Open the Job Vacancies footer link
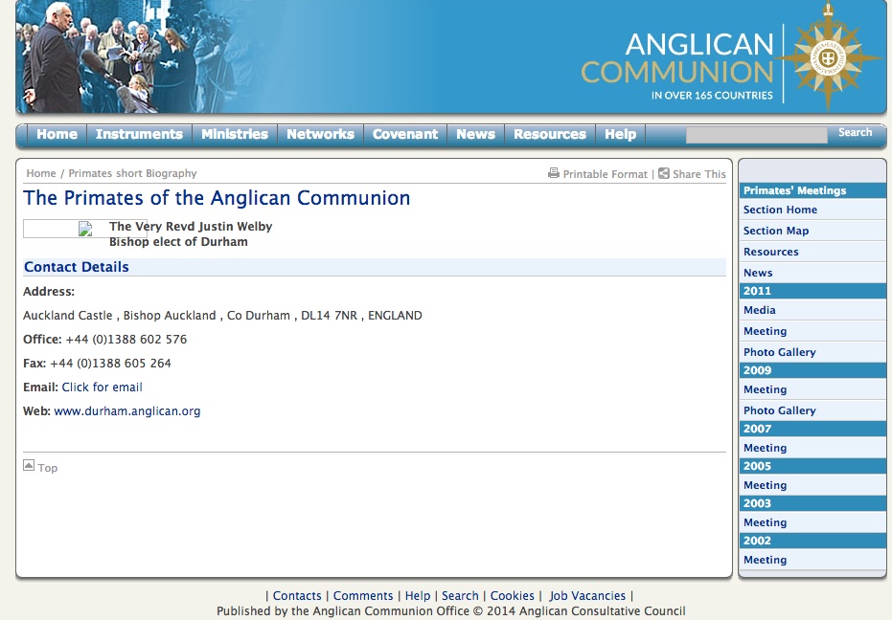This screenshot has width=892, height=620. tap(587, 595)
